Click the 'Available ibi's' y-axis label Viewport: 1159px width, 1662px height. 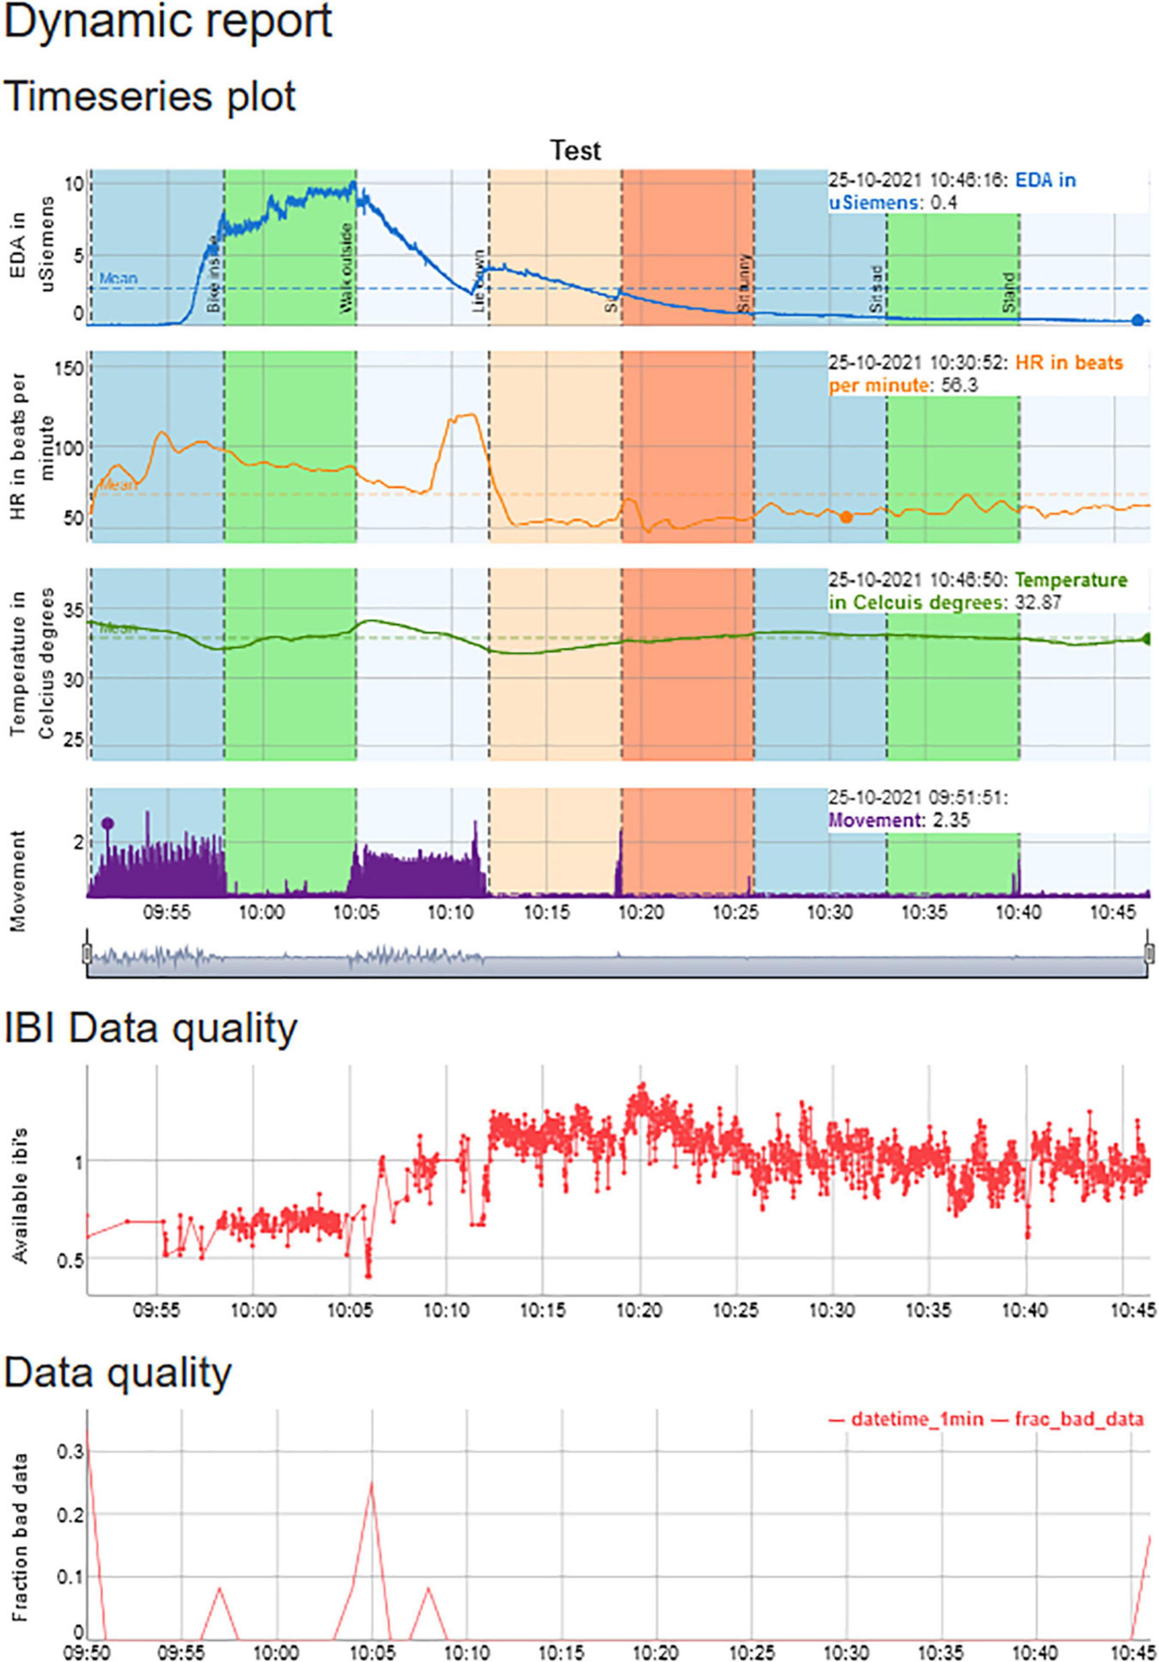point(20,1195)
